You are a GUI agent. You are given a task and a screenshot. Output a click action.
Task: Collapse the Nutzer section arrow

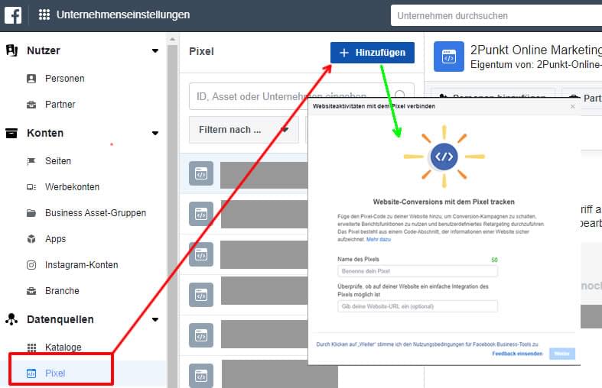[x=155, y=50]
